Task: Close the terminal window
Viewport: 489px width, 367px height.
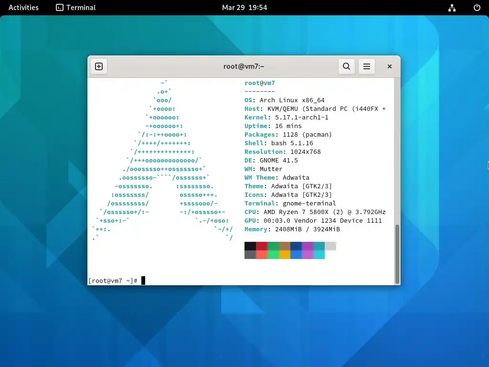Action: click(x=390, y=66)
